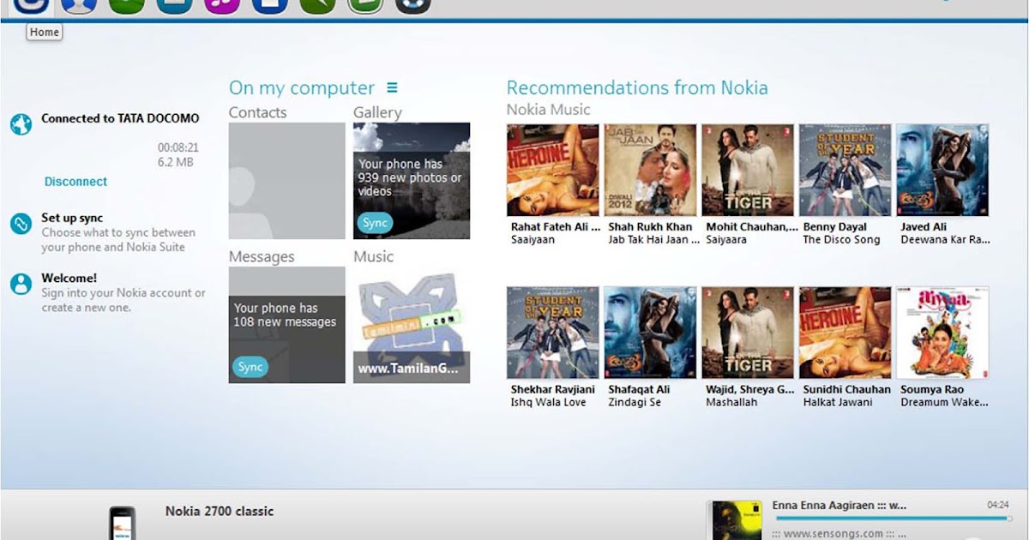Open the Saiyaara Tiger album cover
The height and width of the screenshot is (540, 1029).
tap(748, 170)
